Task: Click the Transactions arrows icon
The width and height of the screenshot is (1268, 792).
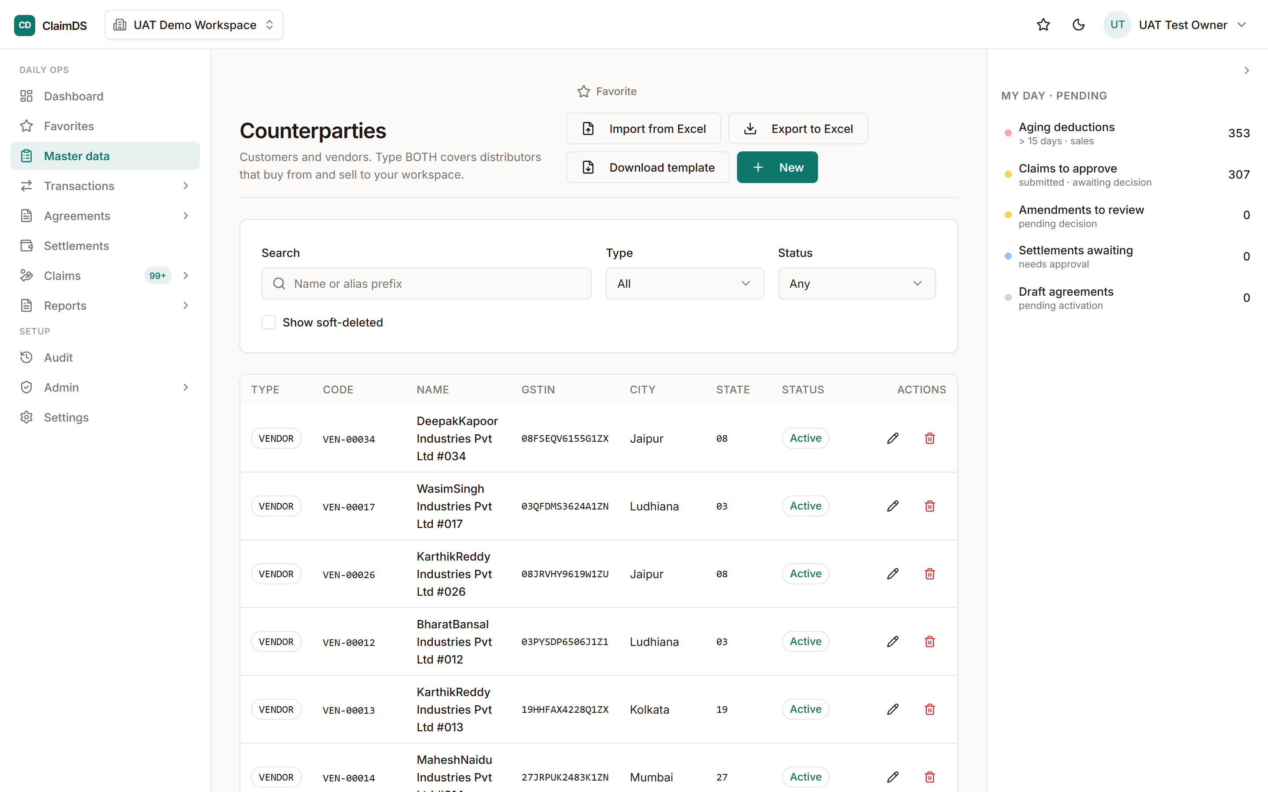Action: coord(26,186)
